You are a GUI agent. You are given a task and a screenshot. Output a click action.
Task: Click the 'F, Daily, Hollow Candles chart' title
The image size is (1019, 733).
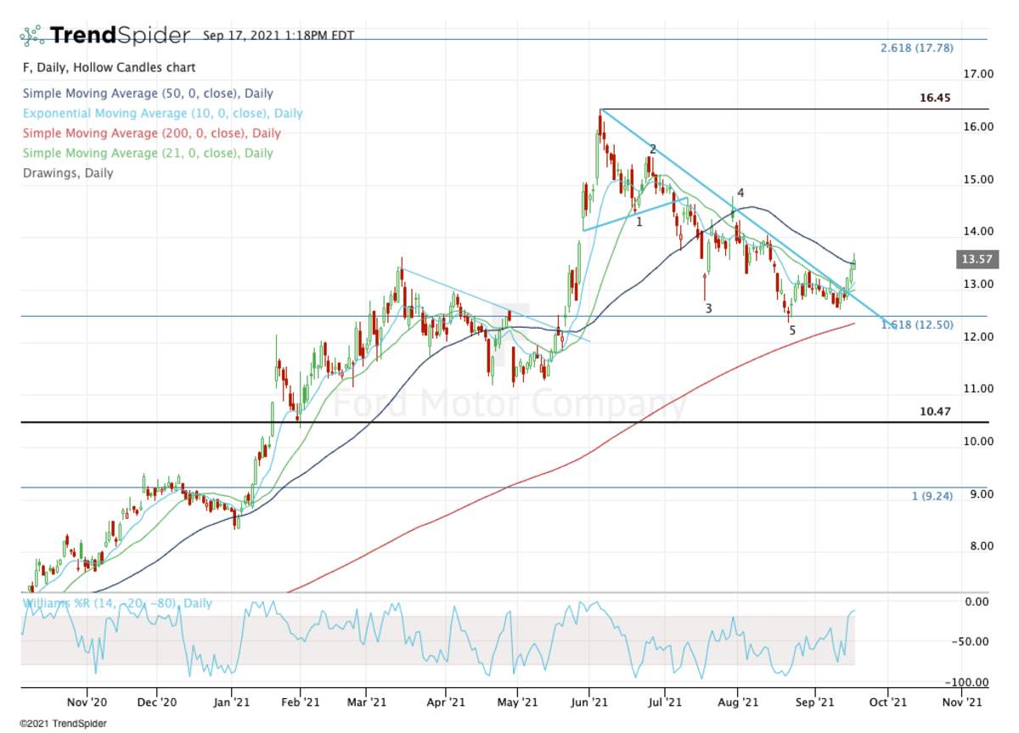(x=108, y=67)
